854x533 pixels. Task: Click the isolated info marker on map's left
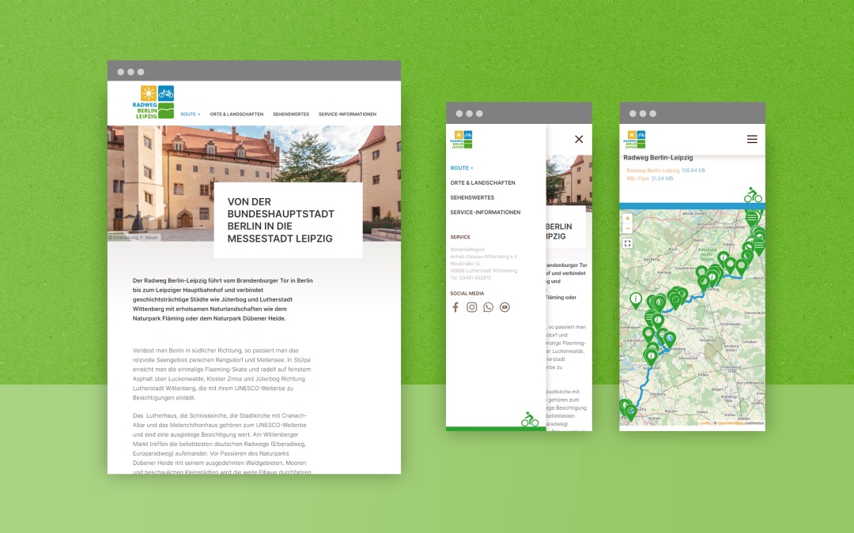635,300
